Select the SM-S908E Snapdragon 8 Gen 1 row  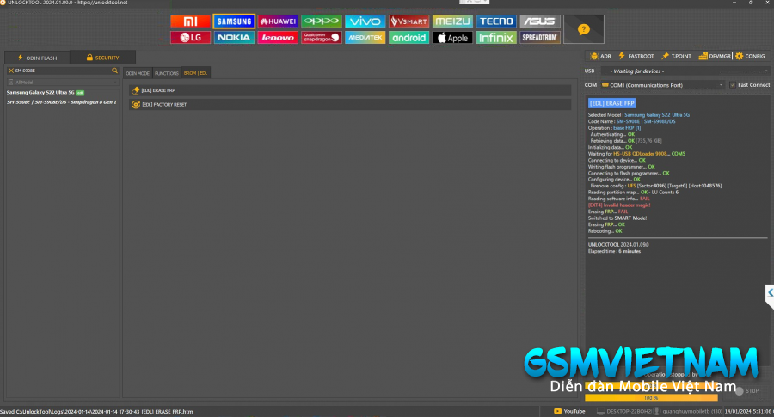(x=61, y=102)
